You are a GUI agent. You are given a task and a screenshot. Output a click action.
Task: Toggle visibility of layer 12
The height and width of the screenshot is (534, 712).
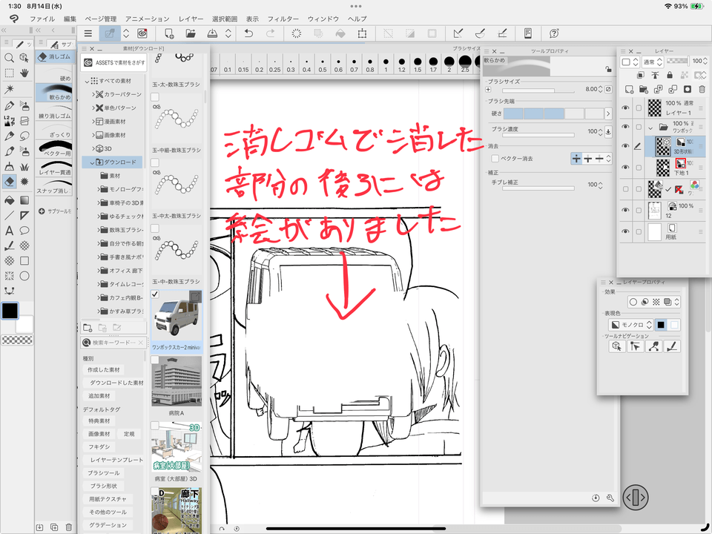(625, 210)
